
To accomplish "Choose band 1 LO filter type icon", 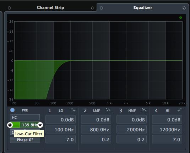I will coord(73,110).
